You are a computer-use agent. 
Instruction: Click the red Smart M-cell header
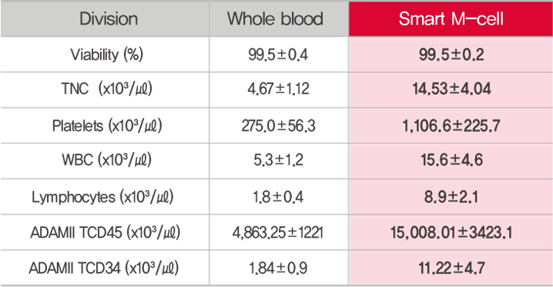click(451, 18)
